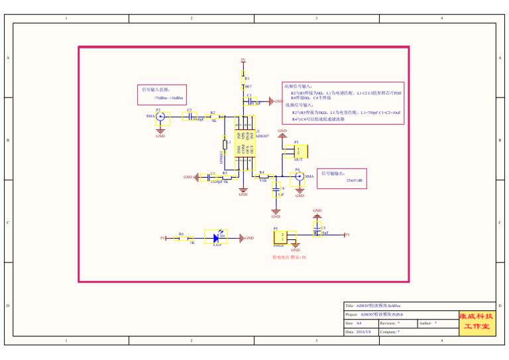Click the 5V power port left of R6
This screenshot has height=360, width=509.
163,238
